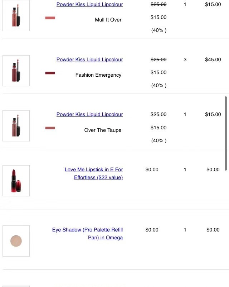Open the Over The Taupe lipcolour thumbnail

coord(16,126)
